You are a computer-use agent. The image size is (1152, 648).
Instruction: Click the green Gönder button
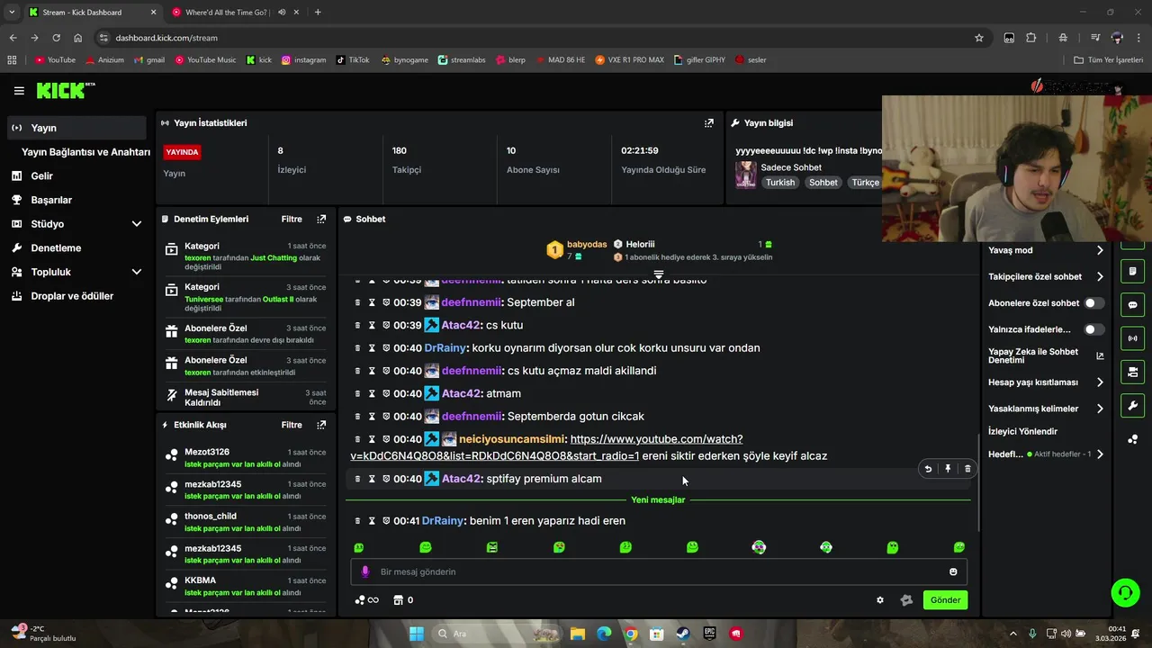point(945,600)
